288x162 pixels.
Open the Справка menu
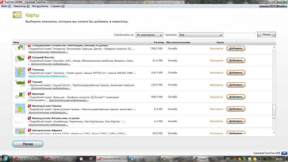coord(58,6)
